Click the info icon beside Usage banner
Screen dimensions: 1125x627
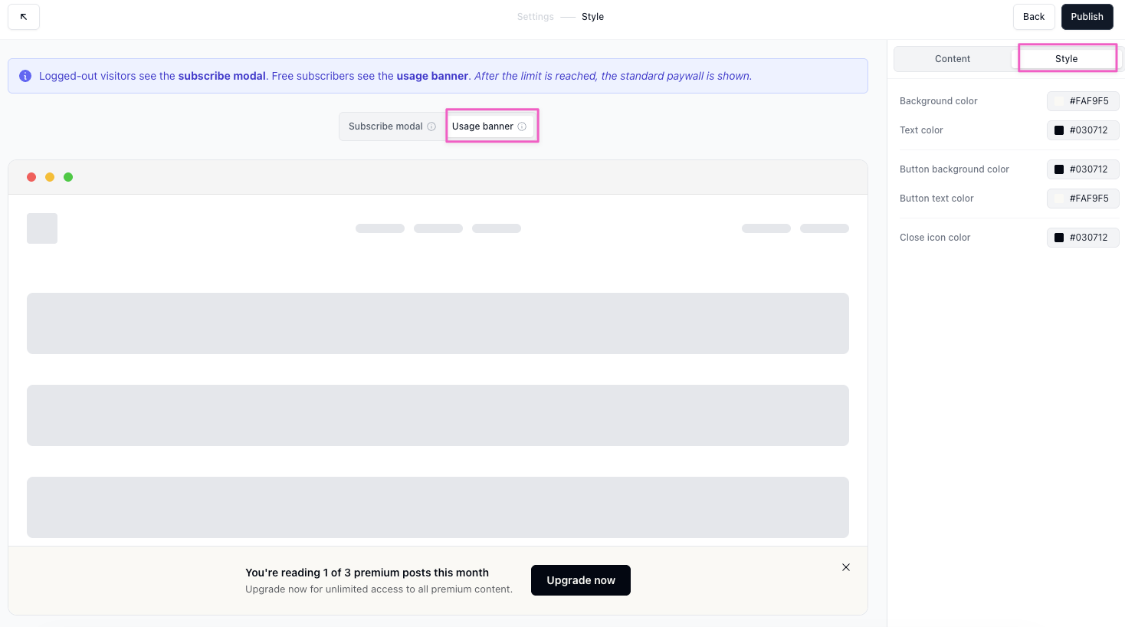tap(522, 126)
